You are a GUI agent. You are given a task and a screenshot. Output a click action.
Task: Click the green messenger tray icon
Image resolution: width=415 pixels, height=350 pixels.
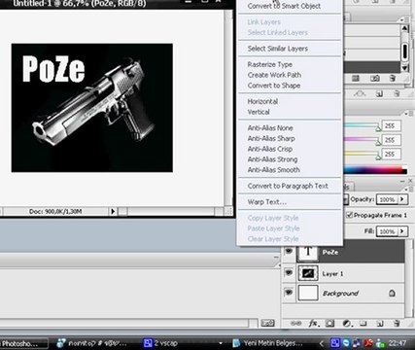pos(380,343)
